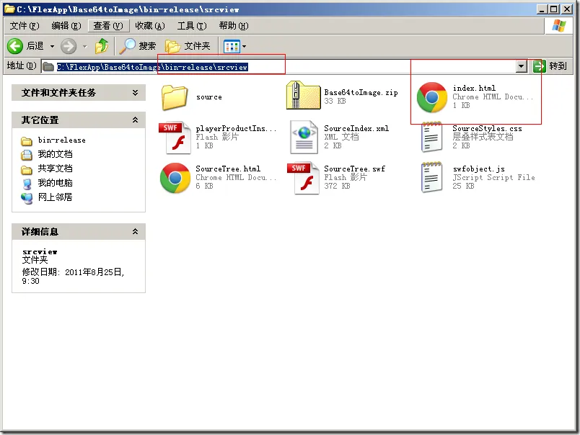Open the Forward button history dropdown arrow
This screenshot has height=435, width=580.
tap(84, 47)
